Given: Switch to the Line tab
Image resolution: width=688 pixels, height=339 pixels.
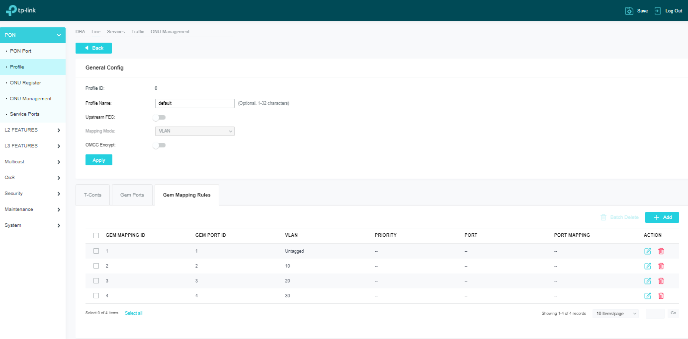Looking at the screenshot, I should [x=96, y=32].
